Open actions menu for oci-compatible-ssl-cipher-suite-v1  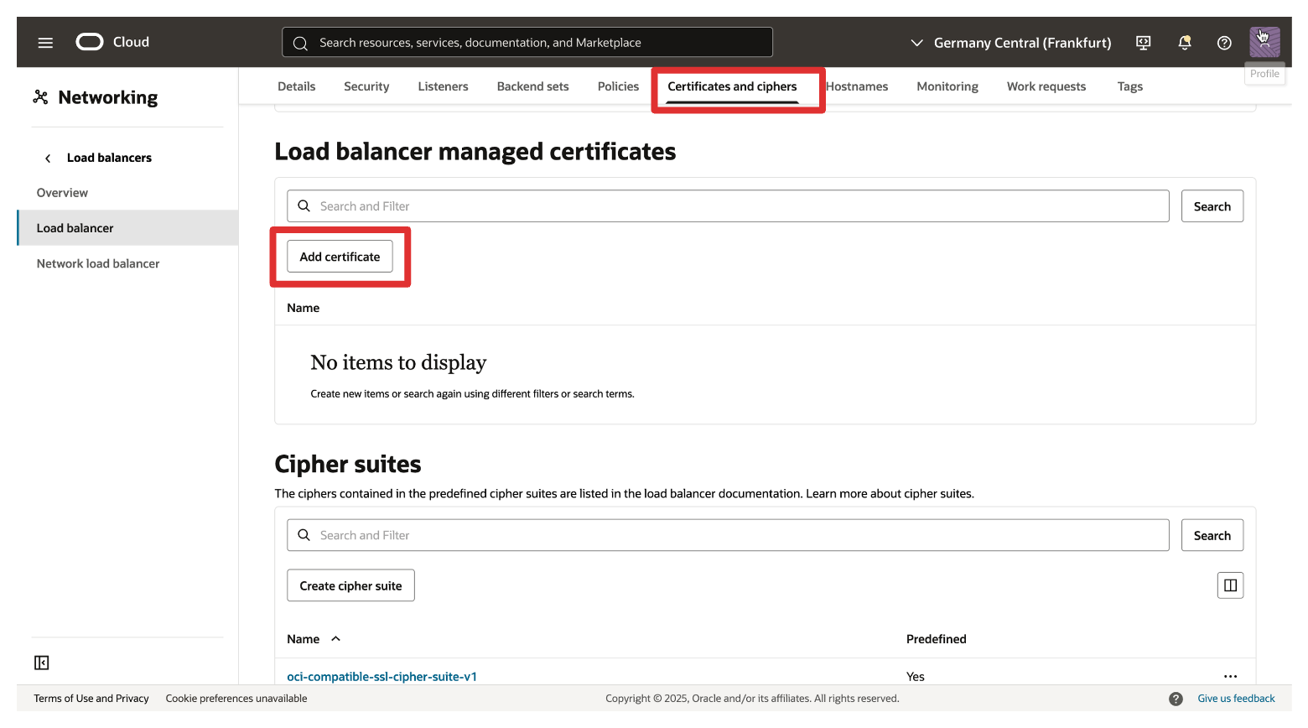(x=1230, y=676)
